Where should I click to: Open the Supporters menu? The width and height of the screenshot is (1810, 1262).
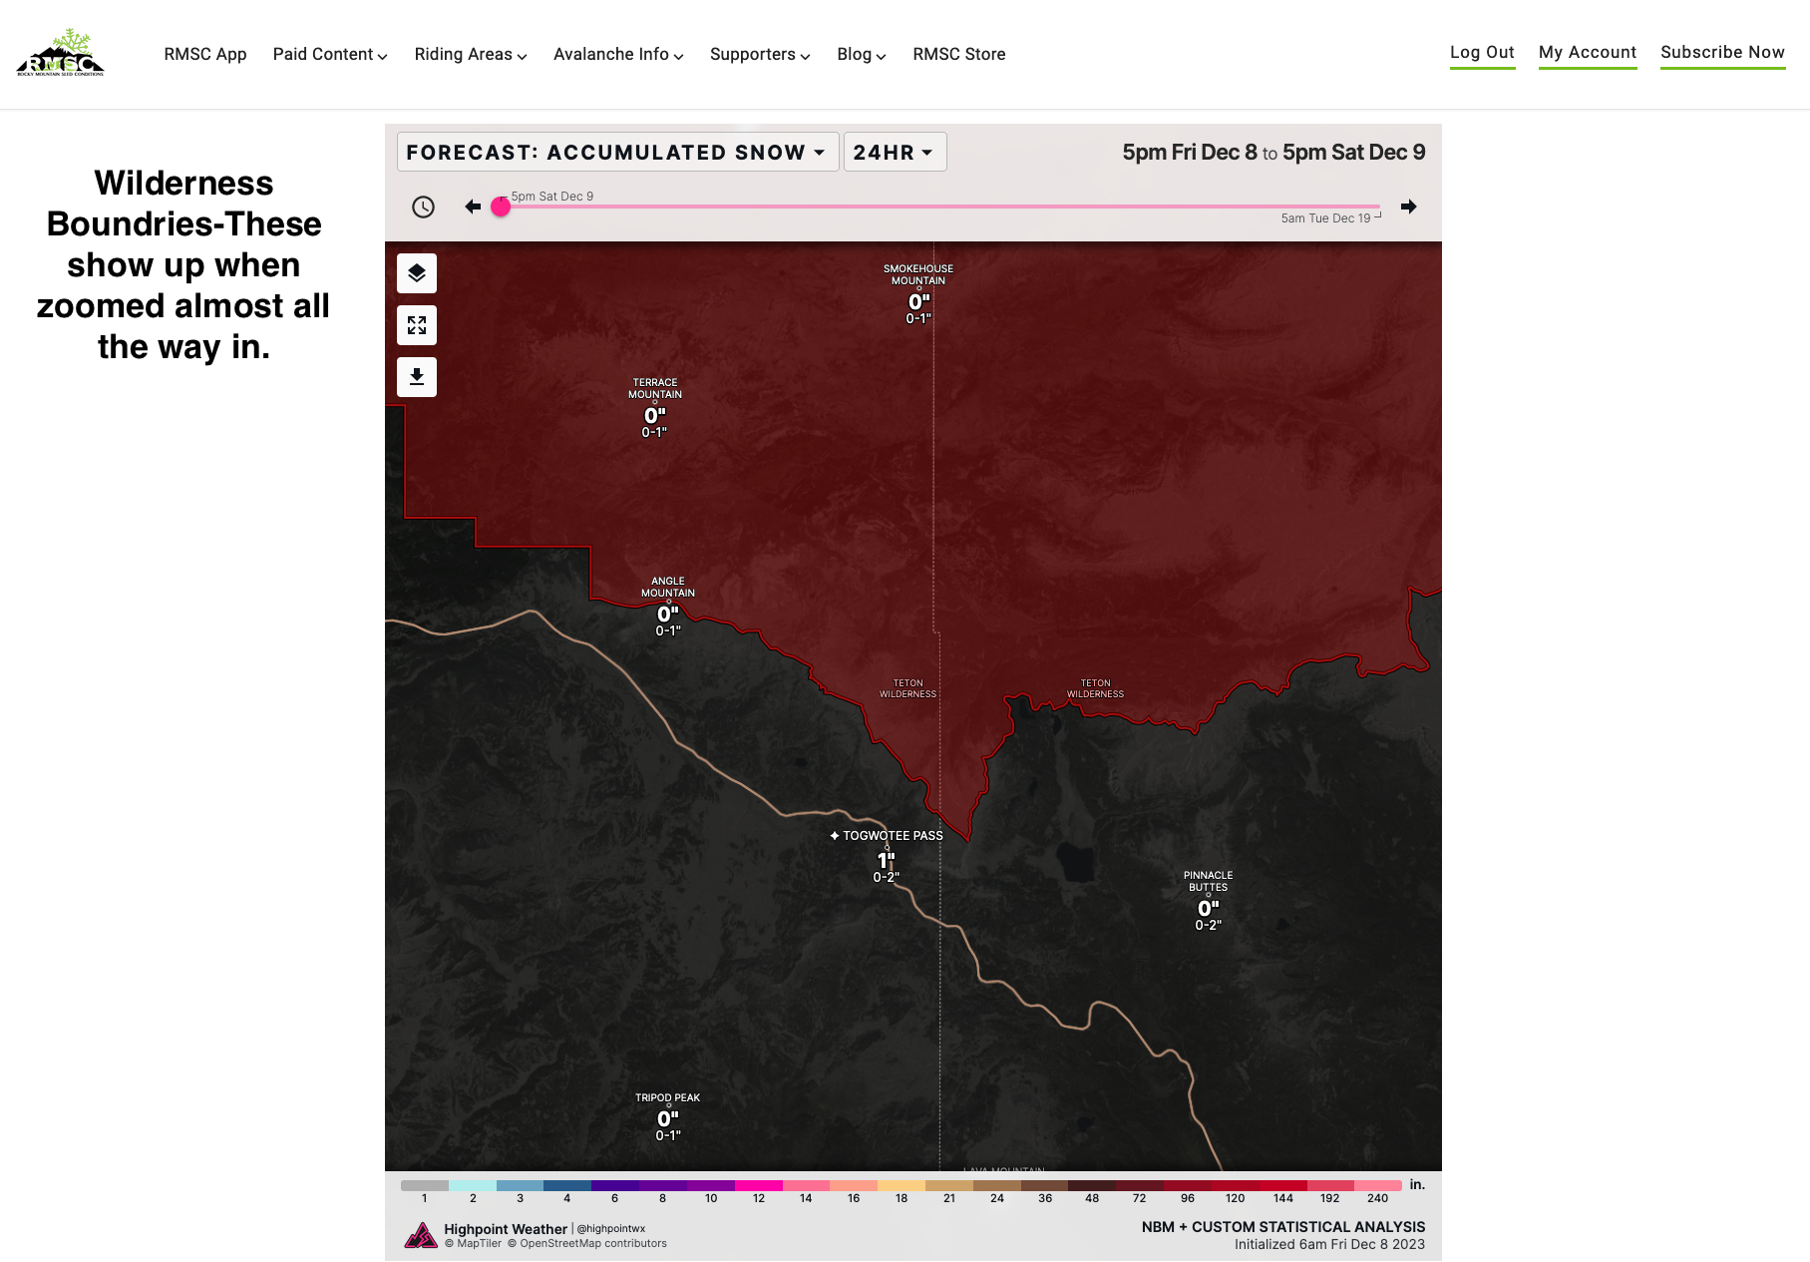pyautogui.click(x=759, y=55)
